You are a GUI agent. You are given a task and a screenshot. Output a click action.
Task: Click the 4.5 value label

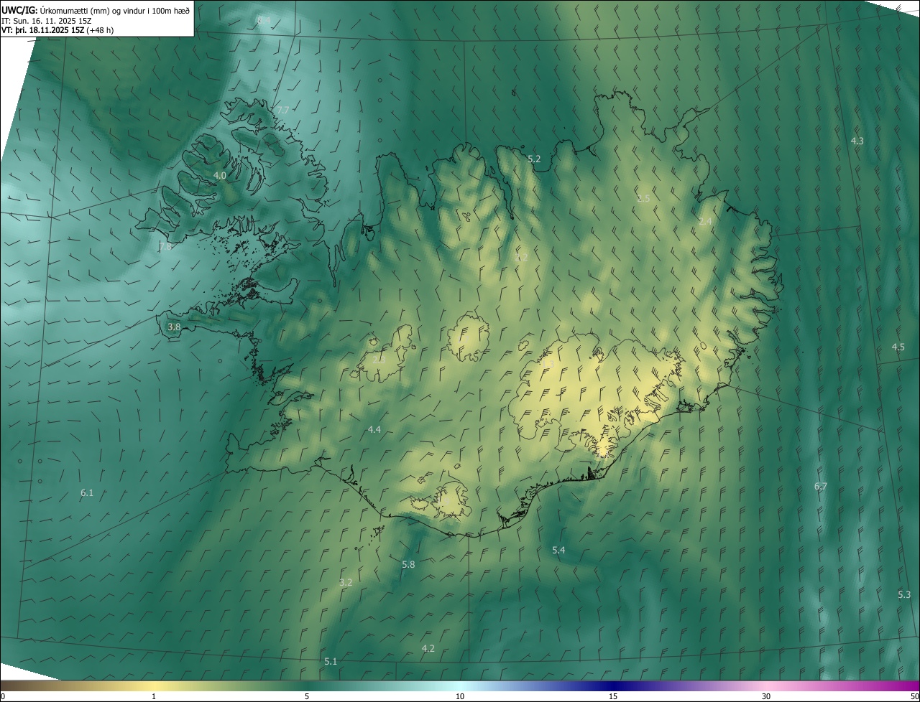898,347
